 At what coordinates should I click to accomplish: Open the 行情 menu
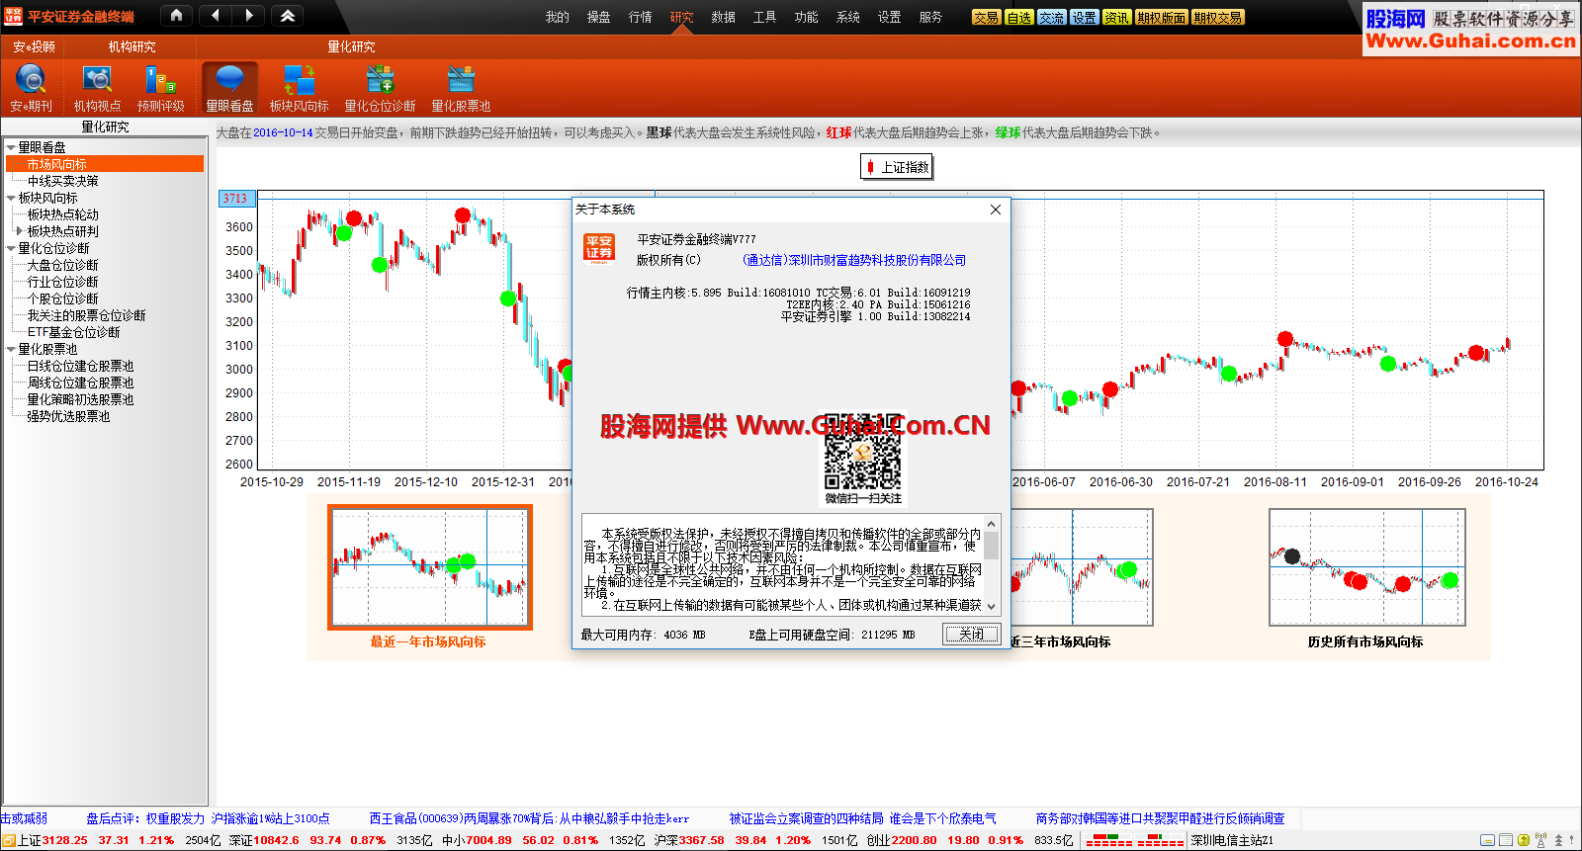(640, 17)
